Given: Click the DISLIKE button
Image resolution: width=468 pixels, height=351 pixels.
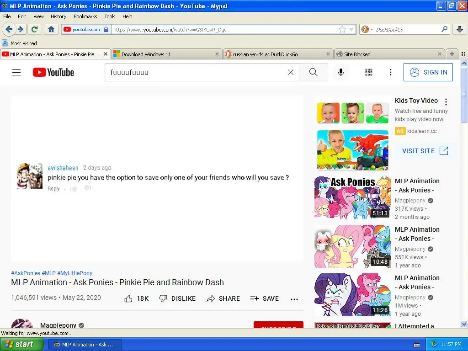Looking at the screenshot, I should pyautogui.click(x=178, y=298).
